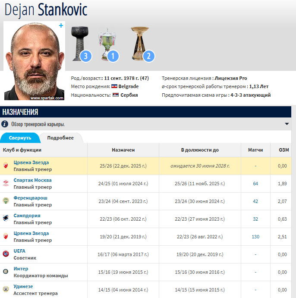296x298 pixels.
Task: Click the Интер club crest
Action: pyautogui.click(x=6, y=272)
